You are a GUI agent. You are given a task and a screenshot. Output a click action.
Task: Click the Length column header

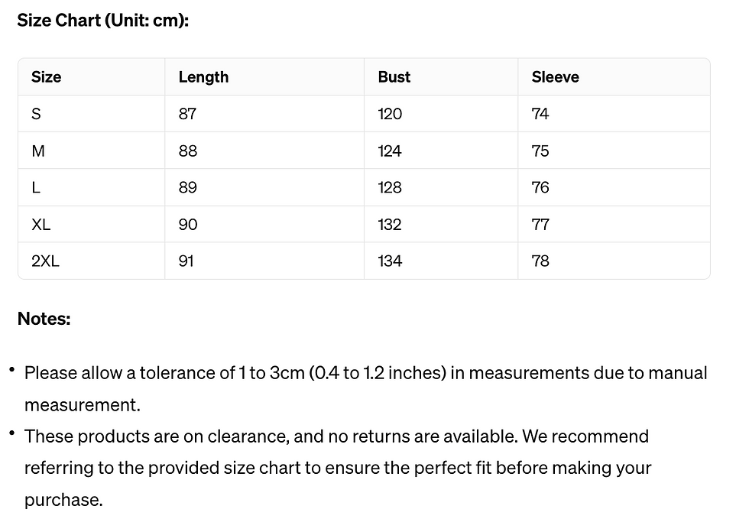click(203, 77)
